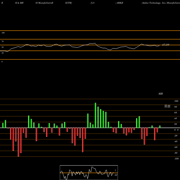This screenshot has height=180, width=180.
Task: Click the tallest green bar in MR histogram
Action: [95, 115]
